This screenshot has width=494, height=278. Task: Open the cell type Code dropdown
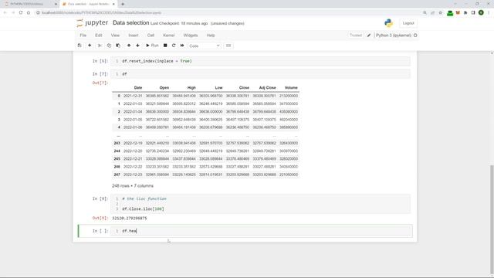(204, 46)
